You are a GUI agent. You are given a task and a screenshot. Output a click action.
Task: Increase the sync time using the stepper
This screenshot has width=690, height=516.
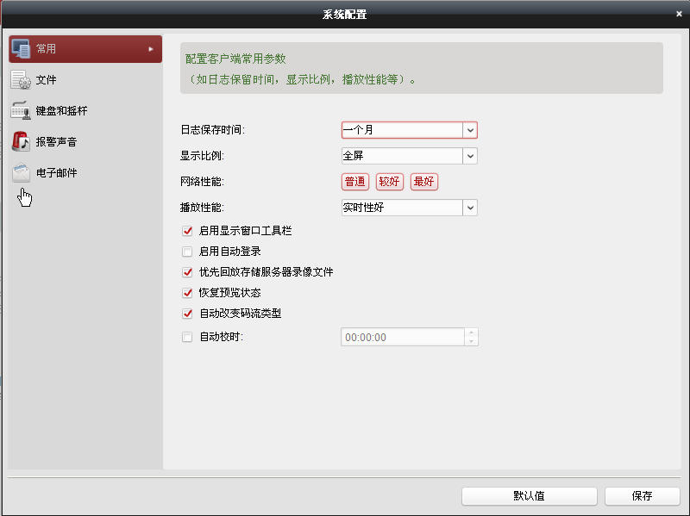pyautogui.click(x=472, y=333)
